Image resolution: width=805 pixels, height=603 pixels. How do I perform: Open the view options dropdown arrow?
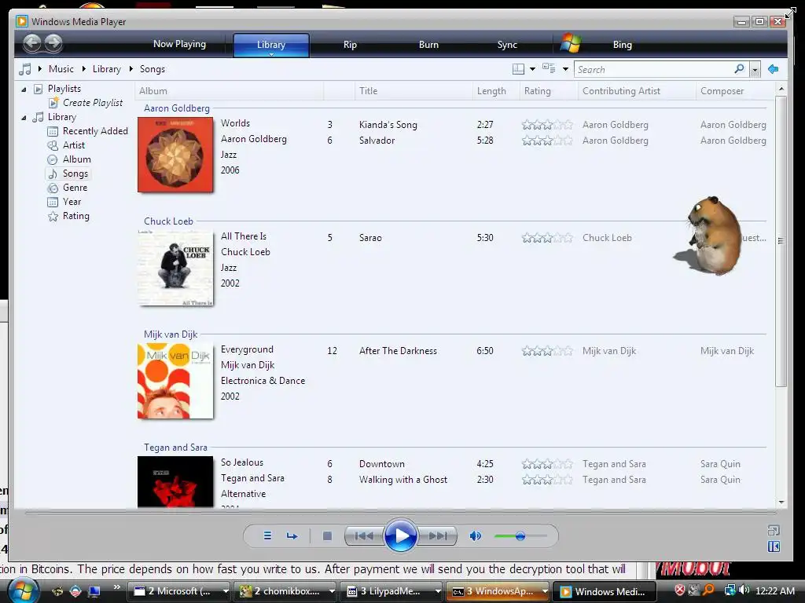pos(565,69)
